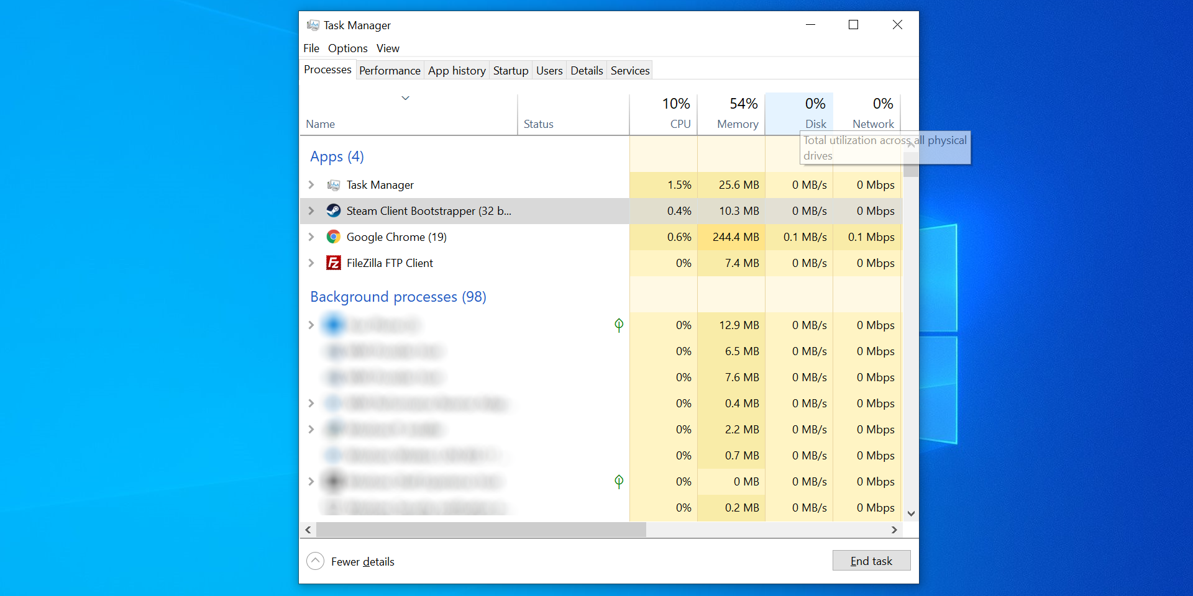
Task: Click the Task Manager icon in title bar
Action: [x=313, y=25]
